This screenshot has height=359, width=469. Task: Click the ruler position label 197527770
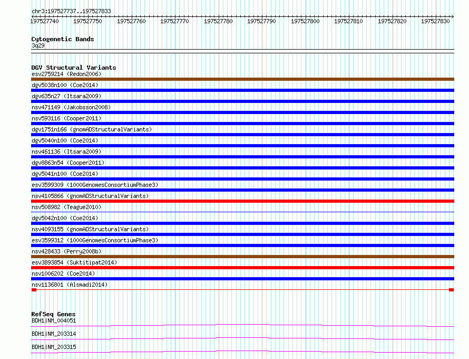tap(174, 21)
